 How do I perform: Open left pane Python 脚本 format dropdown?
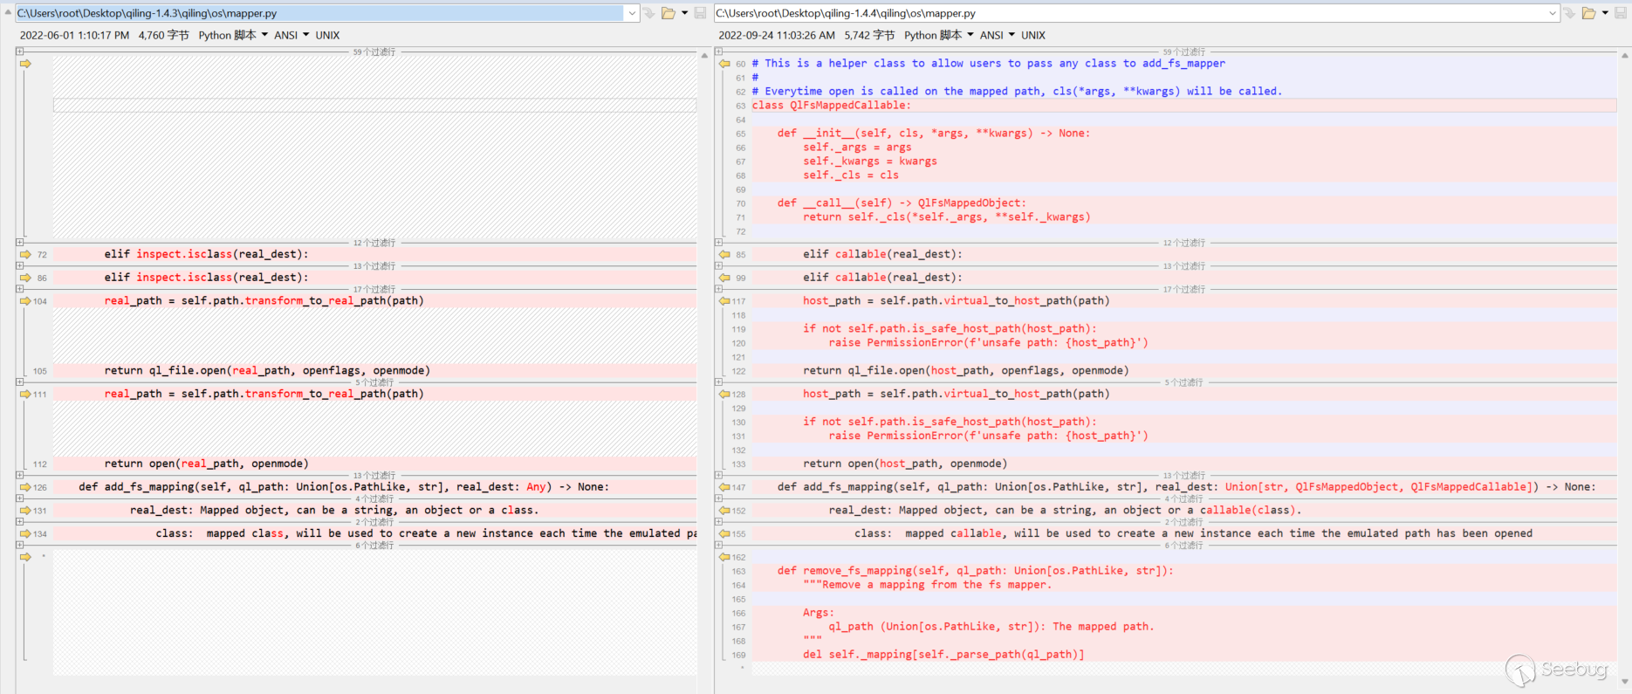[233, 35]
